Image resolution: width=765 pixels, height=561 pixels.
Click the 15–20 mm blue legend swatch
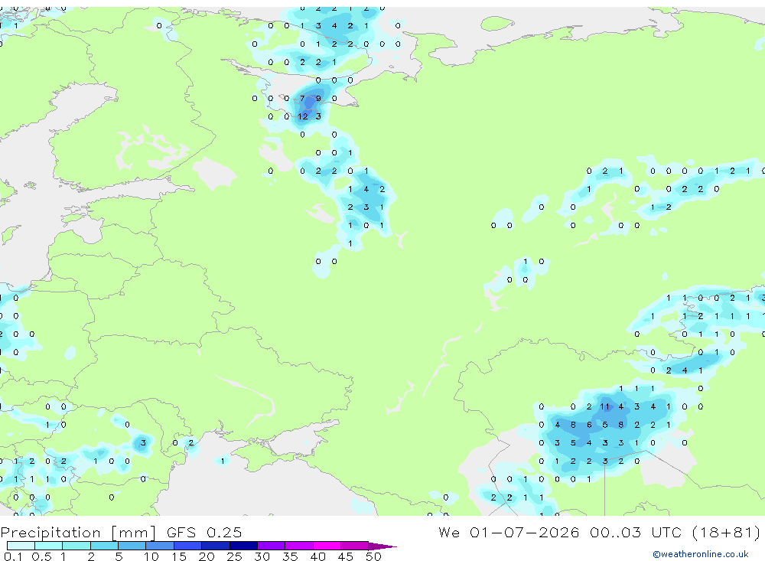point(188,546)
